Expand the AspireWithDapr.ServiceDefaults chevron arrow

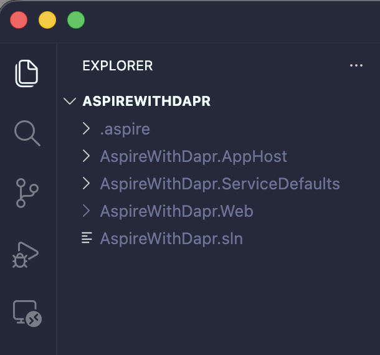click(x=87, y=184)
